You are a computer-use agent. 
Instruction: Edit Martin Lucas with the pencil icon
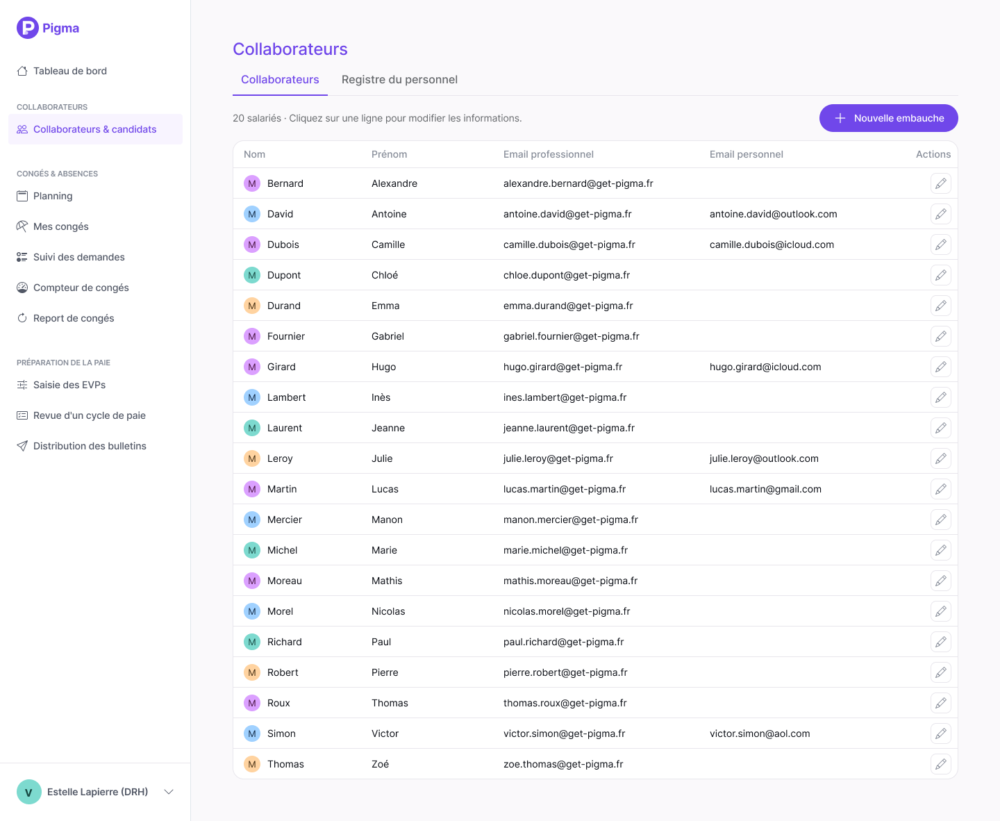point(941,489)
